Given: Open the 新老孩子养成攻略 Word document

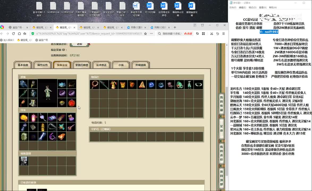Looking at the screenshot, I should pyautogui.click(x=136, y=9).
